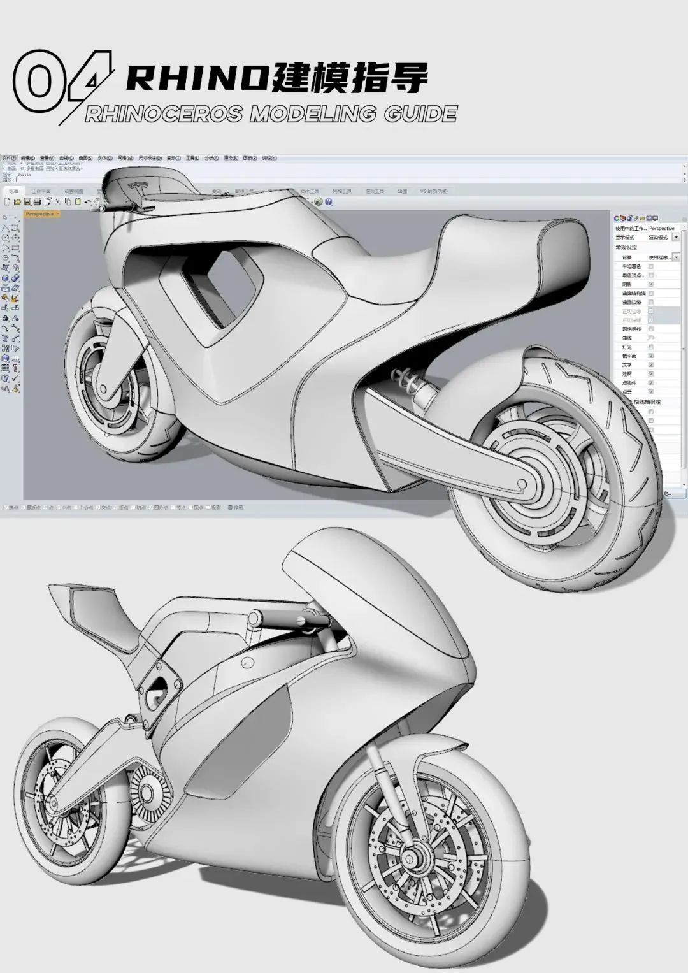The width and height of the screenshot is (688, 973).
Task: Switch to the 实体工具 toolbar tab
Action: click(x=310, y=189)
